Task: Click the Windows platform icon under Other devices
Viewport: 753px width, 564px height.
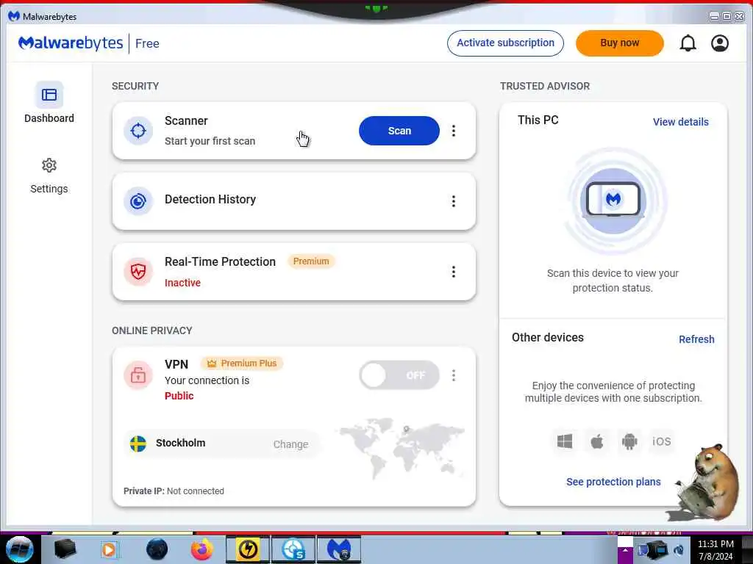Action: 565,441
